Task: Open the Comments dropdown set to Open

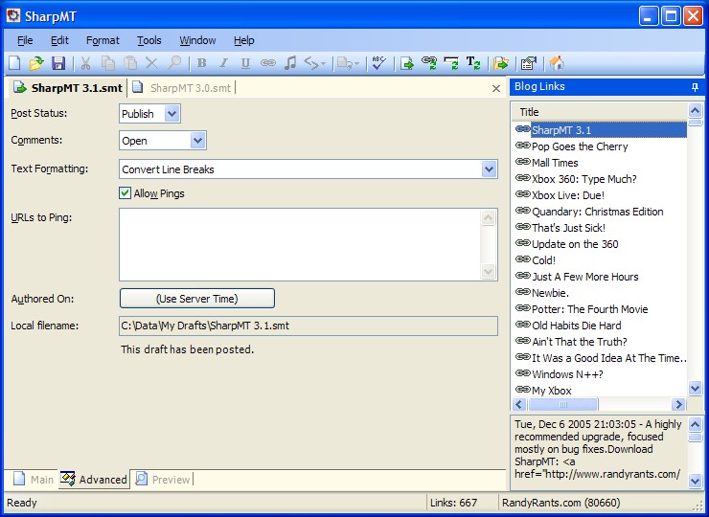Action: [198, 141]
